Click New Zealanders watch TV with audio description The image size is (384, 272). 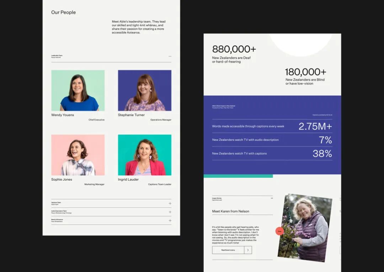pos(245,140)
